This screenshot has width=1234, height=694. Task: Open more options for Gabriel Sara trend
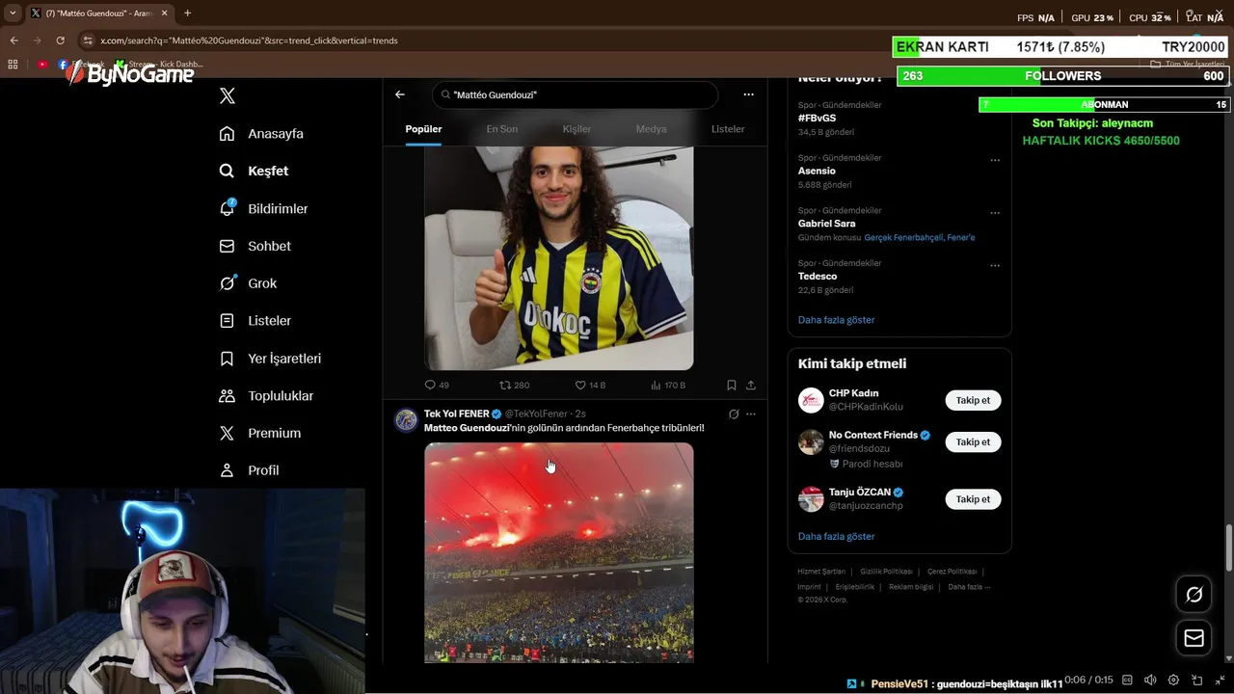(995, 213)
